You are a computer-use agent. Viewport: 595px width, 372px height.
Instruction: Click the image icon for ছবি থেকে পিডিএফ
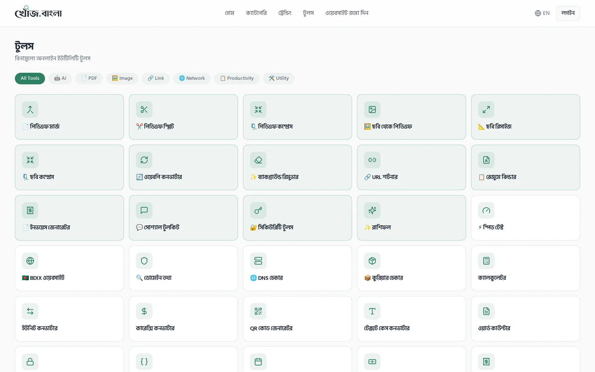coord(372,110)
